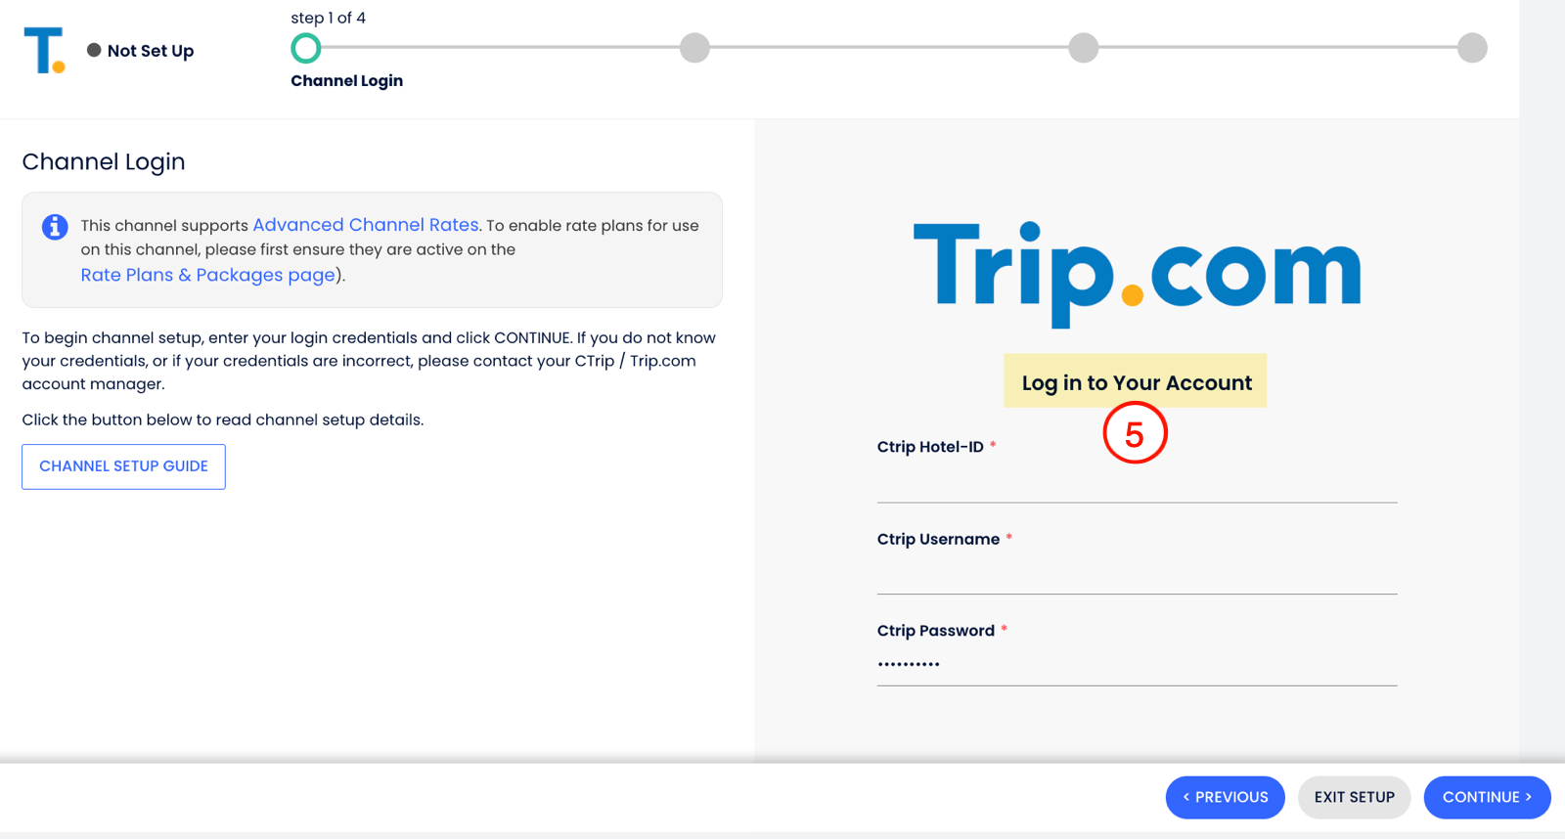This screenshot has width=1565, height=839.
Task: Open the Advanced Channel Rates link
Action: click(366, 225)
